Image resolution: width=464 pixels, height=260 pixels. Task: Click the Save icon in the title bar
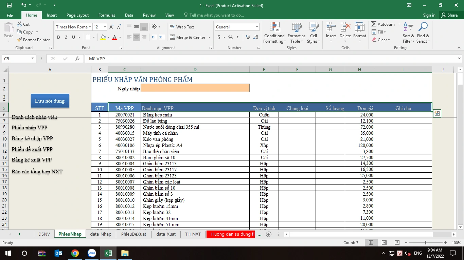9,5
